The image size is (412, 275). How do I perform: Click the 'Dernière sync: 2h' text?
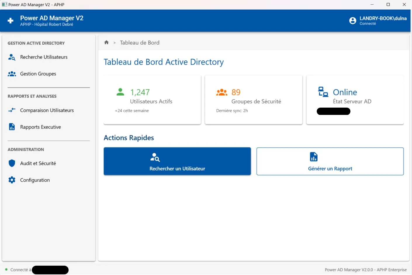click(x=232, y=111)
